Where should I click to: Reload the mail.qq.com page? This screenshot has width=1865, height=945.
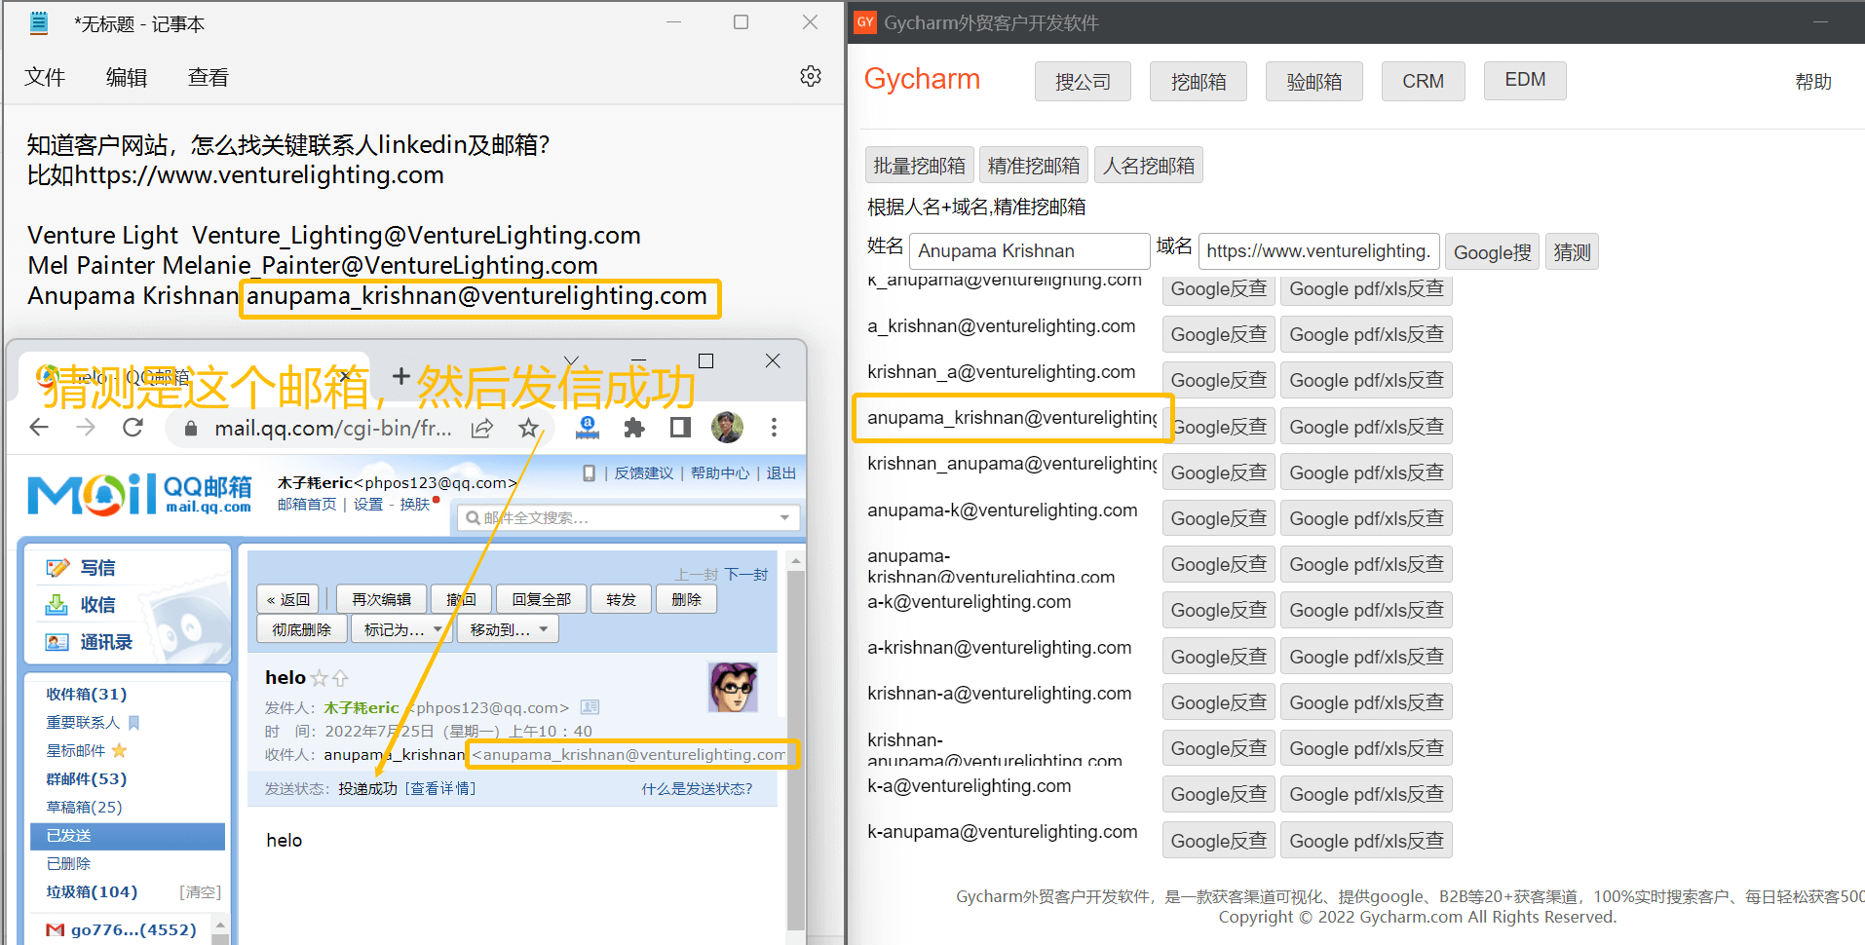(133, 427)
